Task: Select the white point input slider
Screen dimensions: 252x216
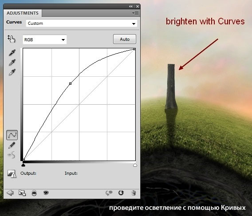Action: coord(135,165)
